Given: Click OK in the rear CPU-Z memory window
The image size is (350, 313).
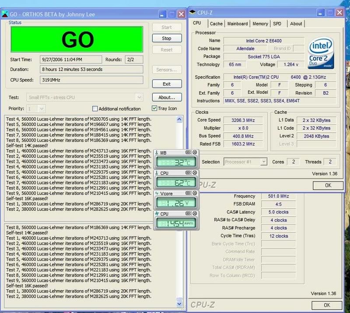Looking at the screenshot, I should [327, 305].
